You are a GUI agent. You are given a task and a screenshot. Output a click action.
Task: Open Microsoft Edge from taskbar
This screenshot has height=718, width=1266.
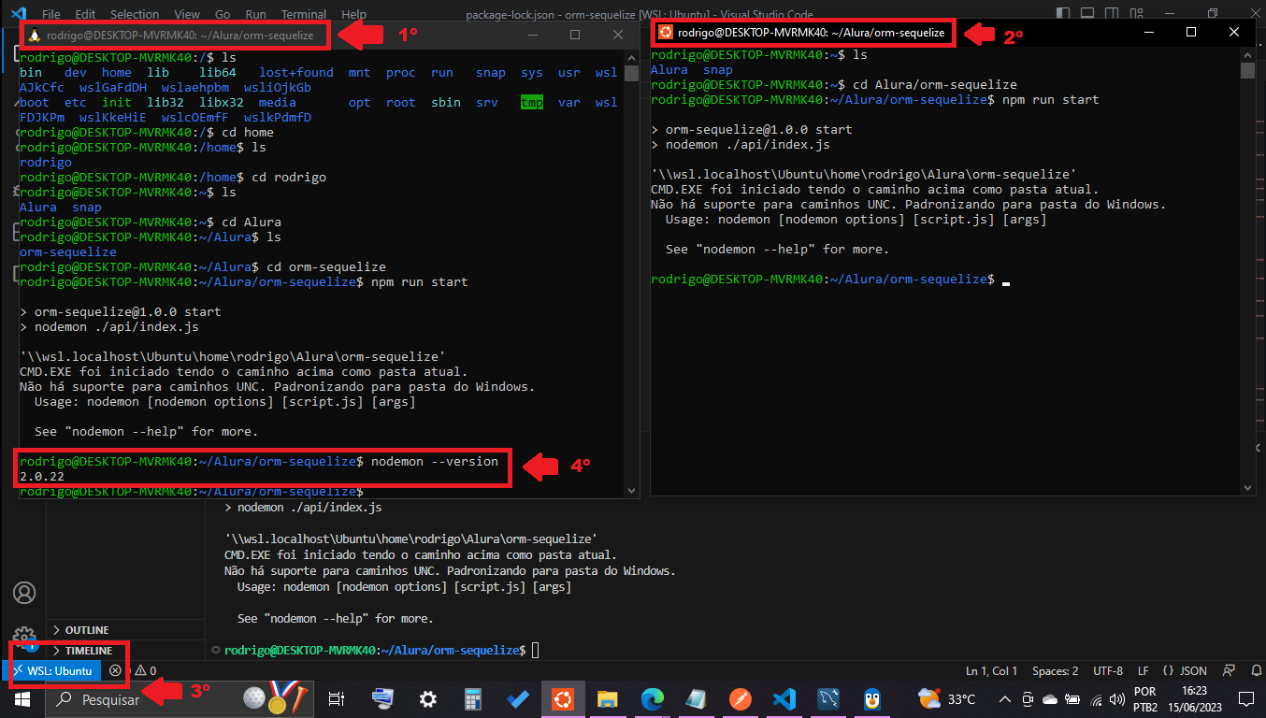tap(652, 698)
